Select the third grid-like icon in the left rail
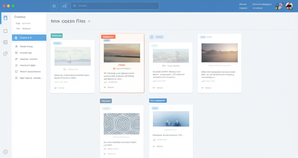This screenshot has height=158, width=298. 6,42
